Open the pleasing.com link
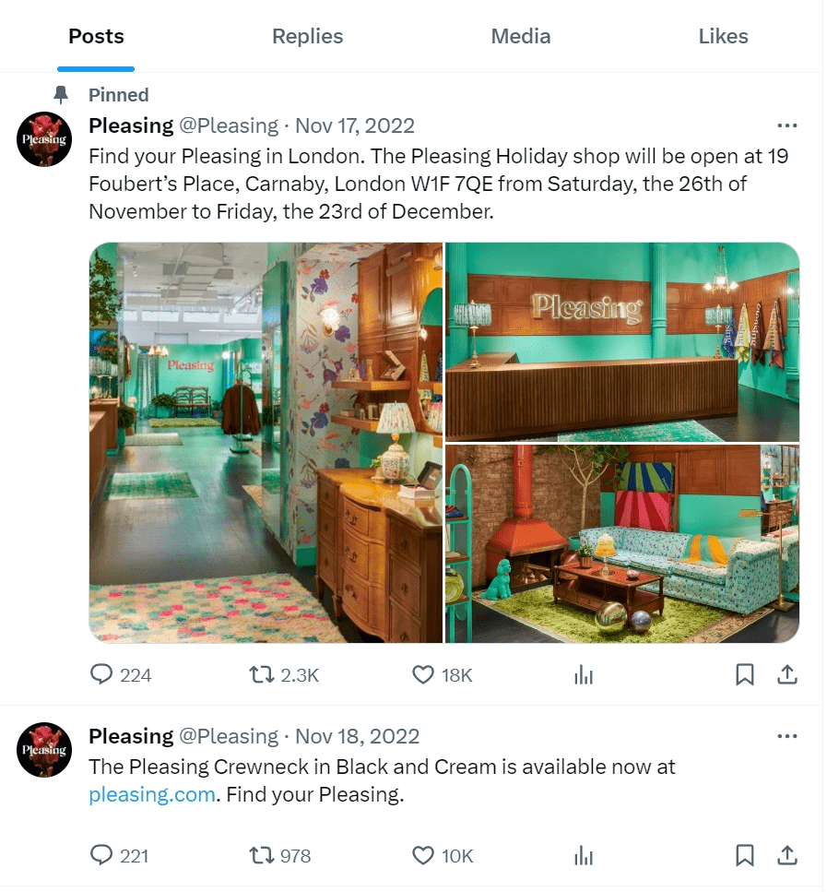The height and width of the screenshot is (892, 827). tap(152, 794)
